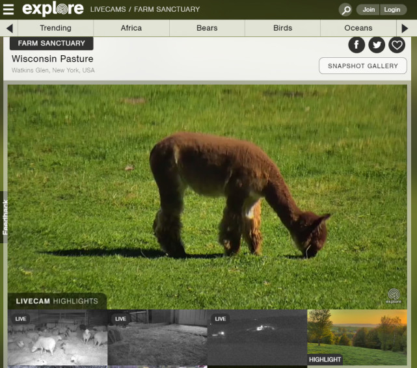Click the Join button

click(368, 10)
